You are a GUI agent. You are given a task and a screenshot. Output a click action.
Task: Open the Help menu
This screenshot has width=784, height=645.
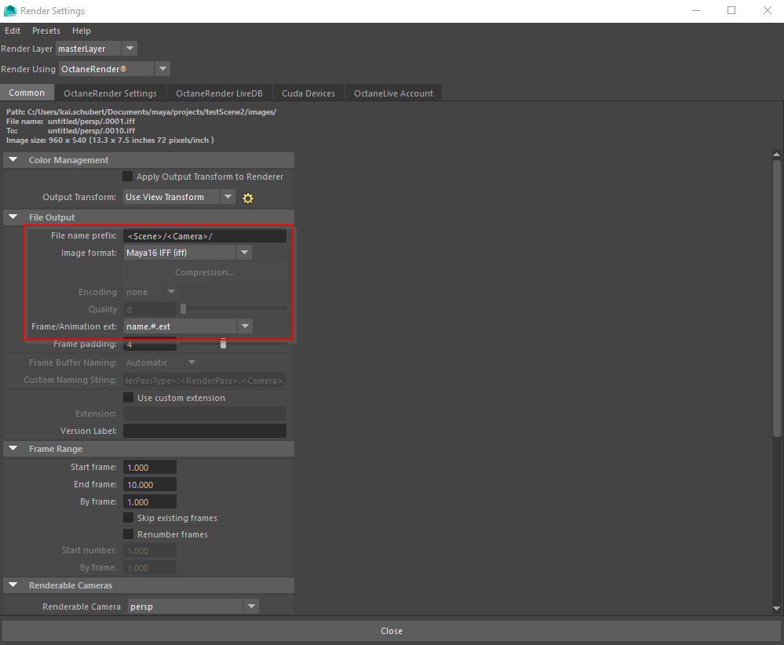coord(82,31)
